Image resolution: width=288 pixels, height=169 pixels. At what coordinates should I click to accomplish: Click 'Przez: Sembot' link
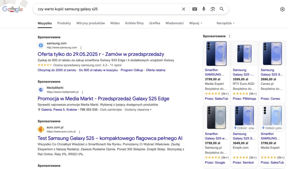click(x=243, y=163)
